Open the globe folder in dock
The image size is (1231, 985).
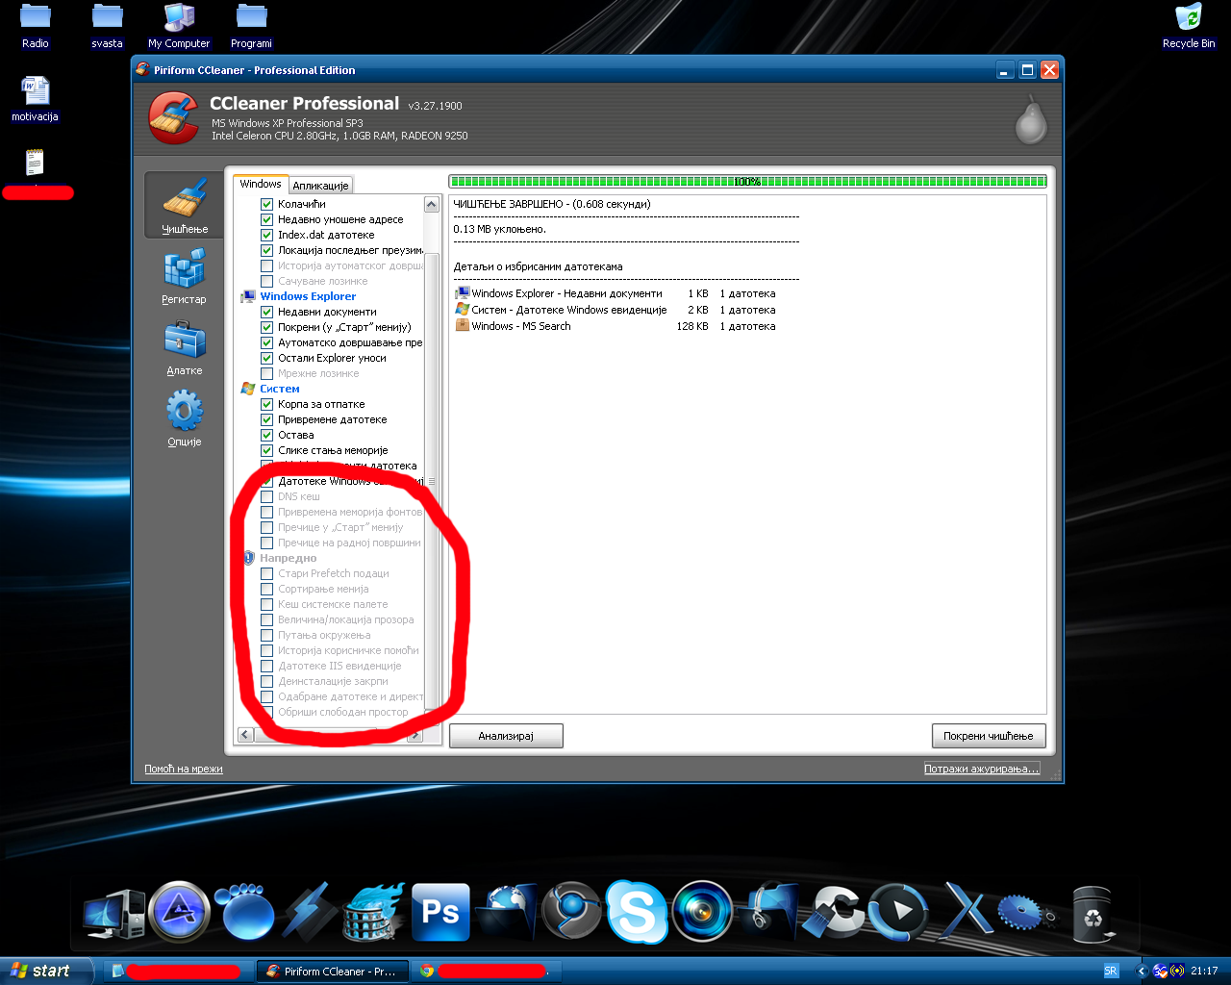point(506,911)
